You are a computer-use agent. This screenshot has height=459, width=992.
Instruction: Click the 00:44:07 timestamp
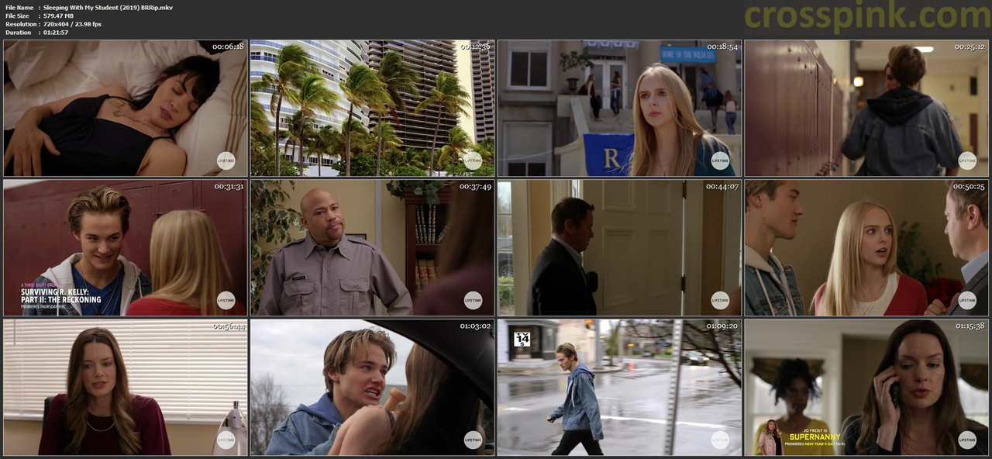pos(722,186)
